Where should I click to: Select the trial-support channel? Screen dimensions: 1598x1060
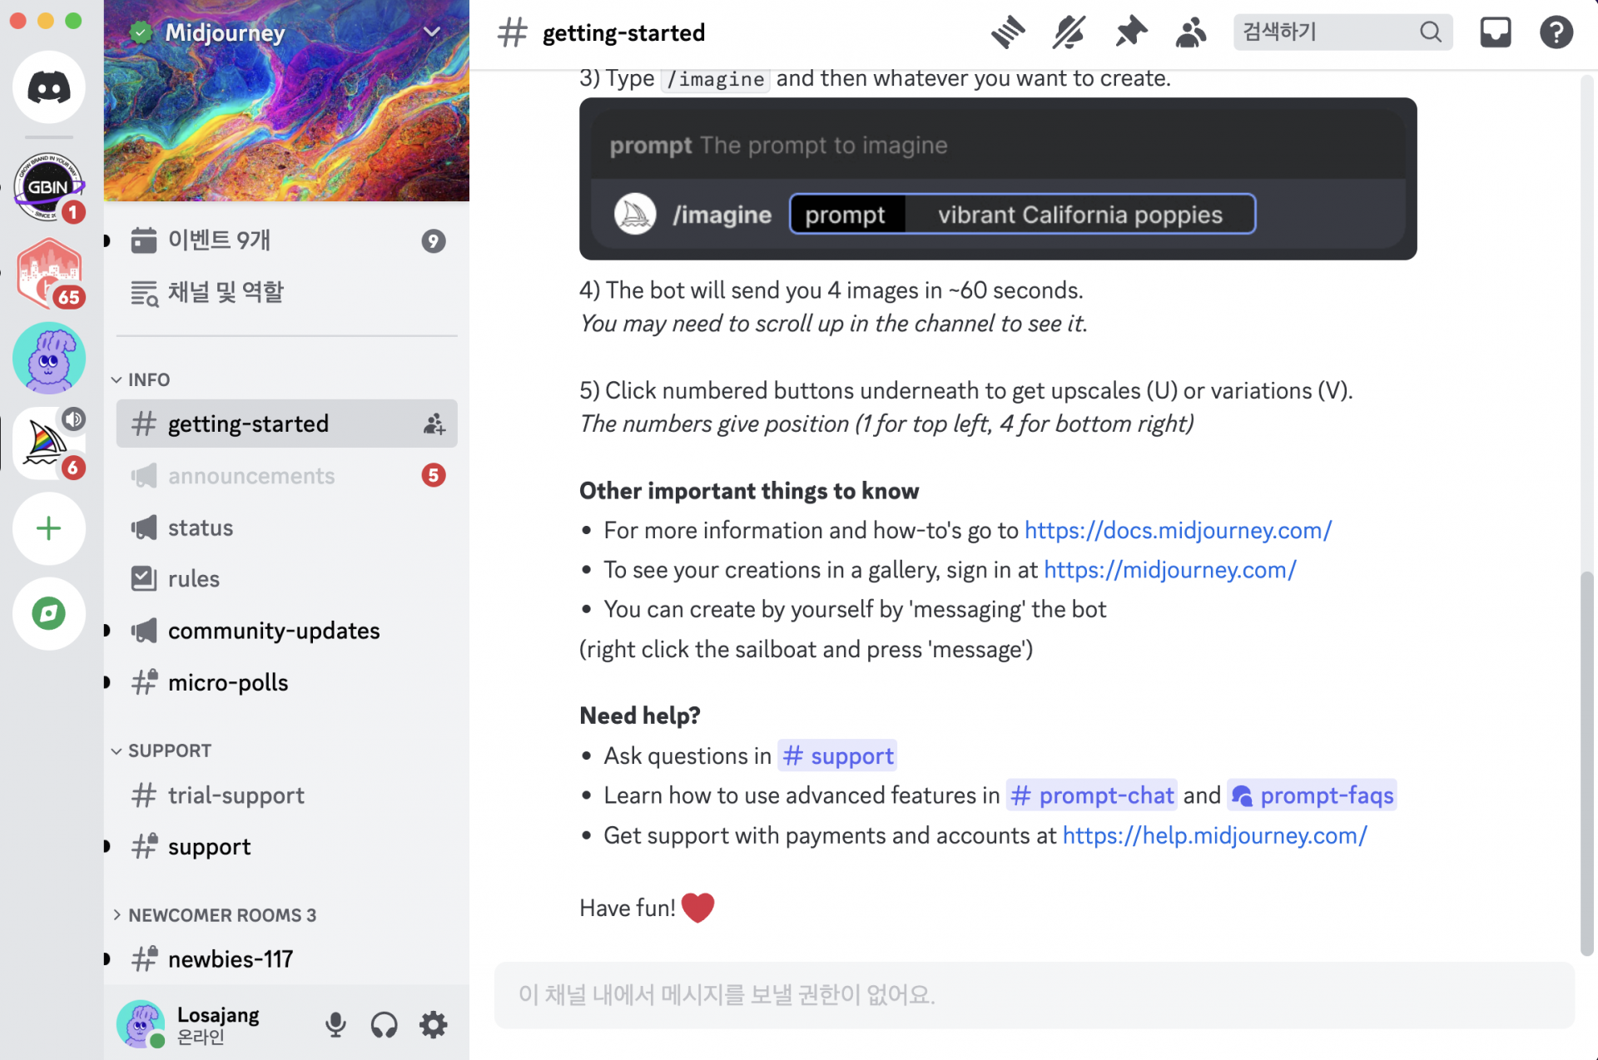(x=236, y=795)
